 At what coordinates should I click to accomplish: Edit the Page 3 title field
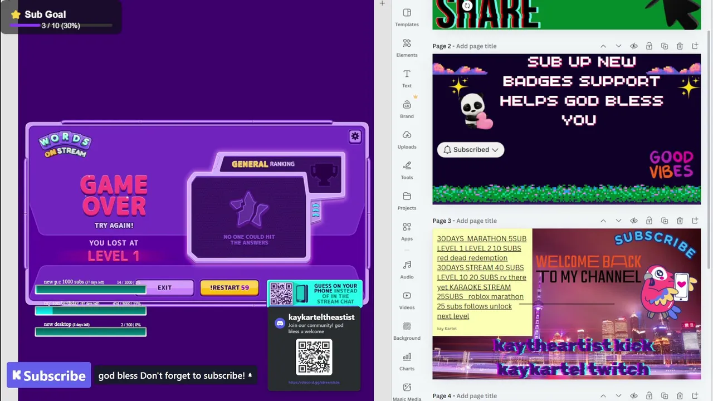(476, 221)
